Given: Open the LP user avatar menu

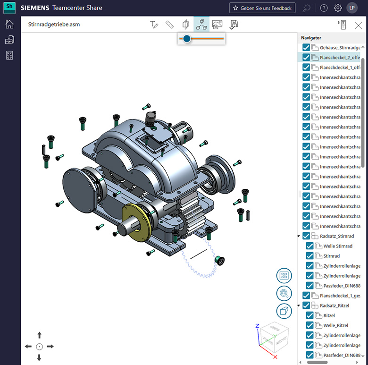Looking at the screenshot, I should (352, 8).
